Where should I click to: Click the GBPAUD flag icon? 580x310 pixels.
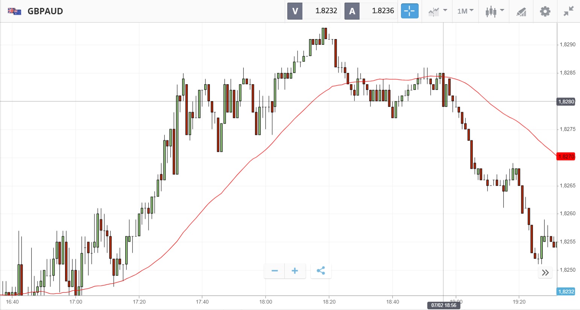click(x=14, y=11)
